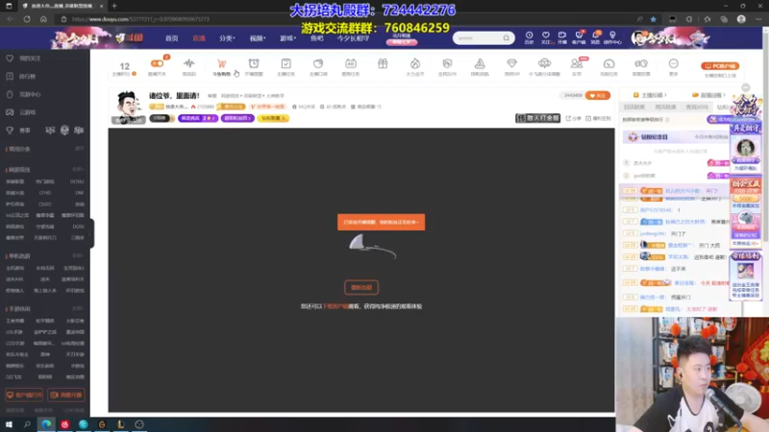769x432 pixels.
Task: Click the follow heart icon in header
Action: [545, 36]
